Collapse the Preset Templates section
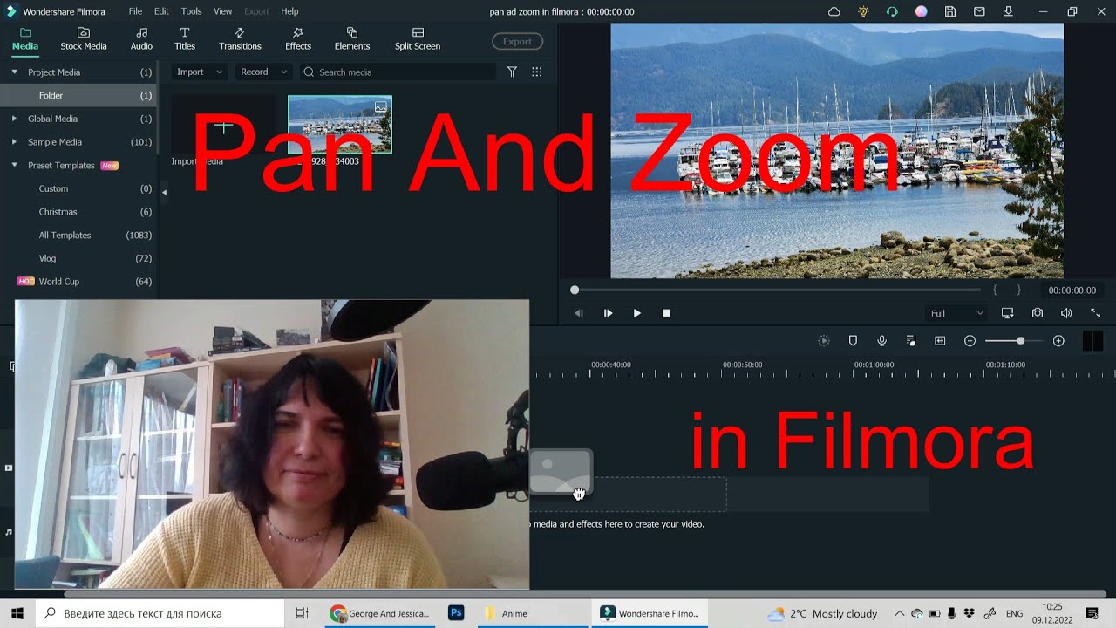The width and height of the screenshot is (1116, 628). click(x=15, y=165)
